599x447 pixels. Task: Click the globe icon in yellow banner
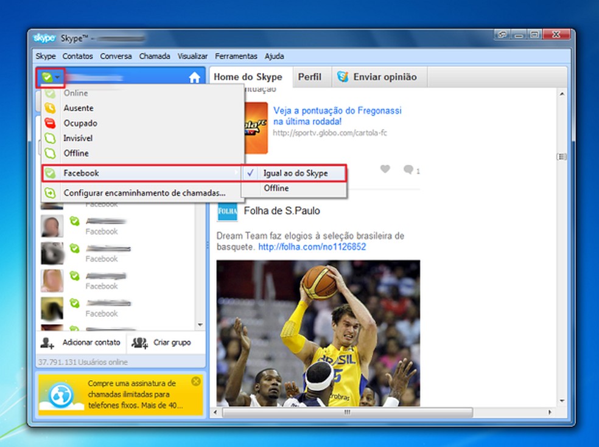tap(61, 395)
